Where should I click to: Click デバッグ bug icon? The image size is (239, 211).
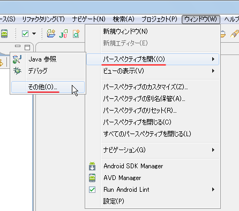(x=17, y=71)
